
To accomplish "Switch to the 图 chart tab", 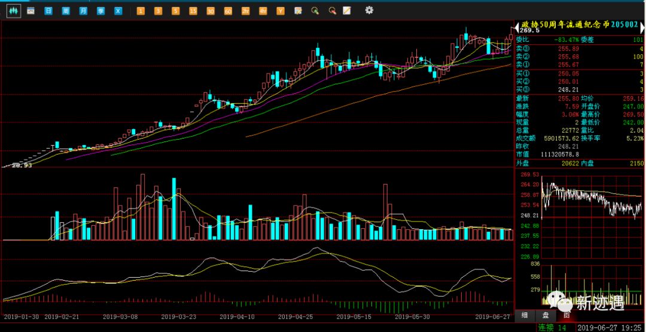I will [566, 315].
